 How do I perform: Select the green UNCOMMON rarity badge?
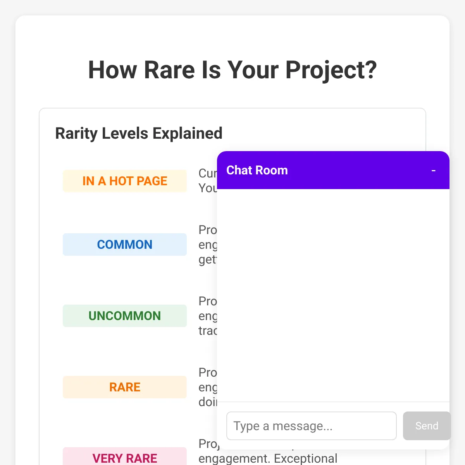pos(125,316)
